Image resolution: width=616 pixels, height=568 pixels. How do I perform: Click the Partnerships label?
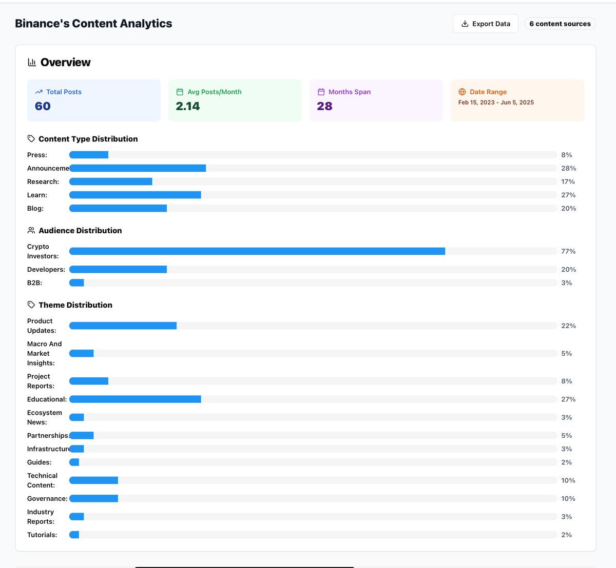48,436
